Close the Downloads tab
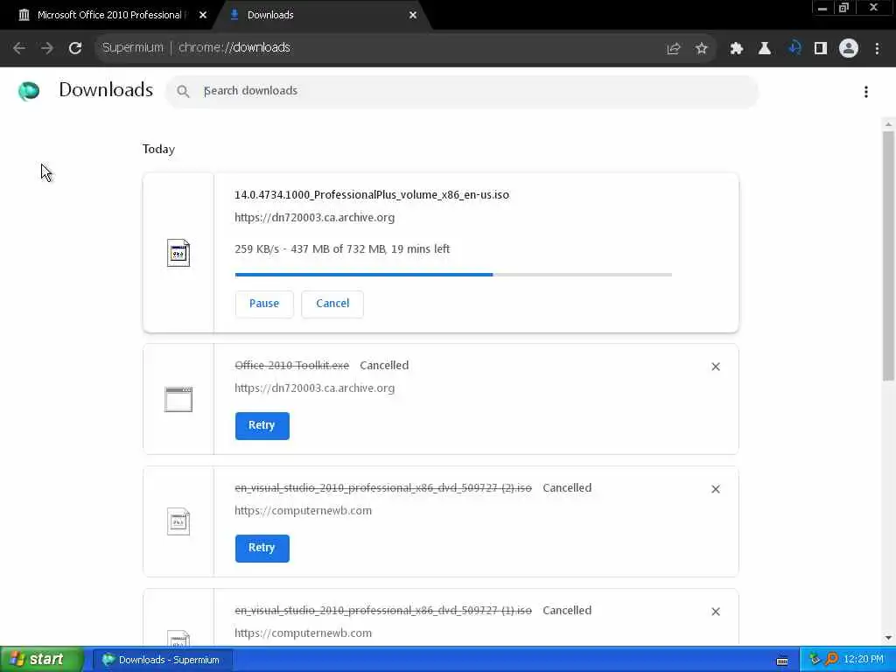 coord(413,15)
